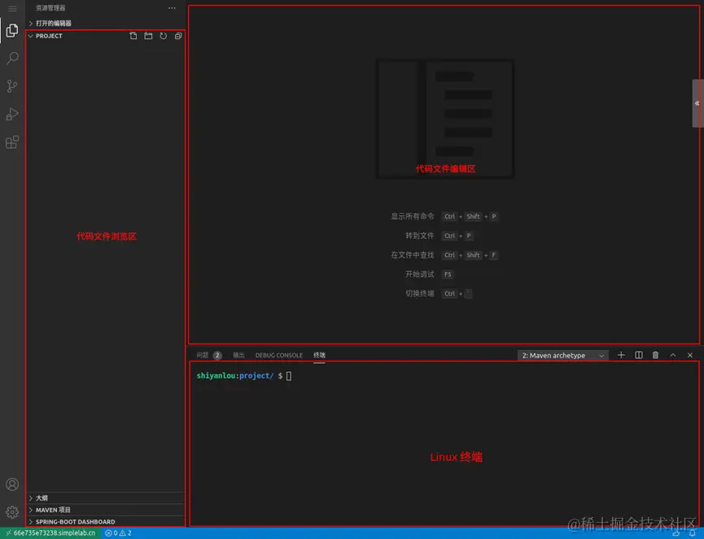704x539 pixels.
Task: Open the Accounts icon in activity bar
Action: 12,484
